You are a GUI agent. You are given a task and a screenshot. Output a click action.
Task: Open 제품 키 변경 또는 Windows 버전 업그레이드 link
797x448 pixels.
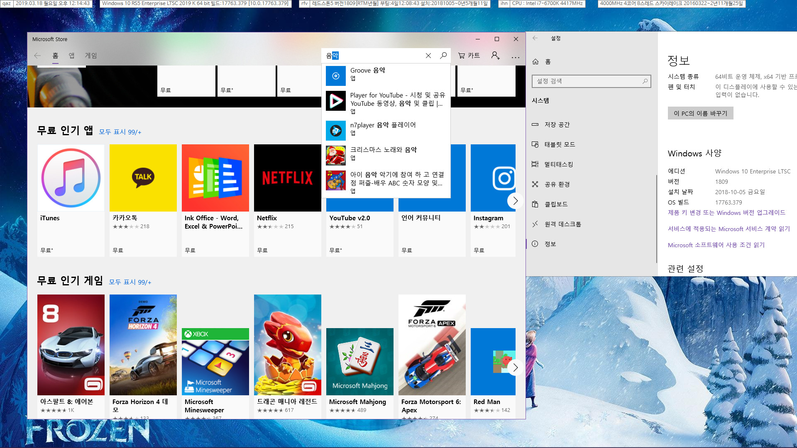[726, 213]
